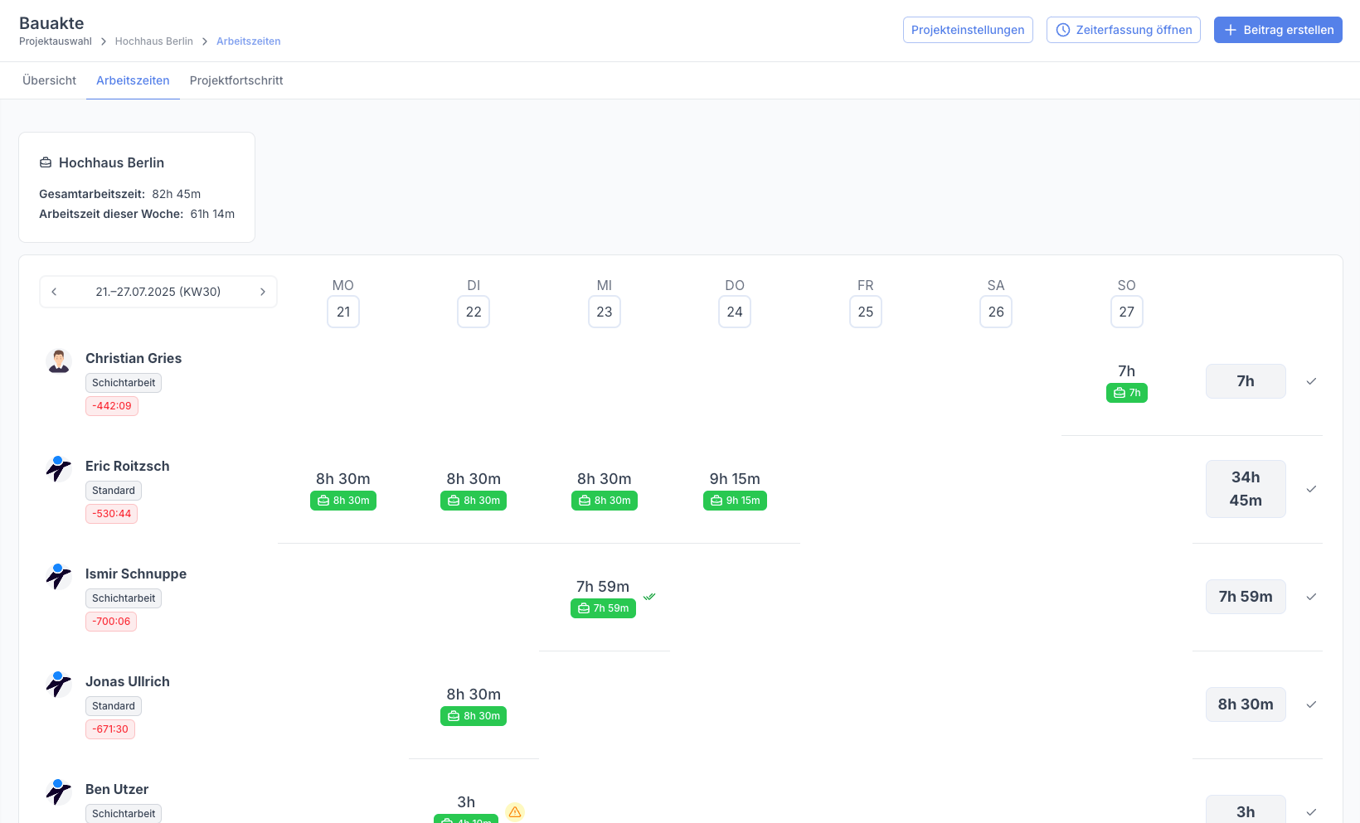Click Beitrag erstellen button
This screenshot has height=823, width=1360.
[x=1278, y=30]
